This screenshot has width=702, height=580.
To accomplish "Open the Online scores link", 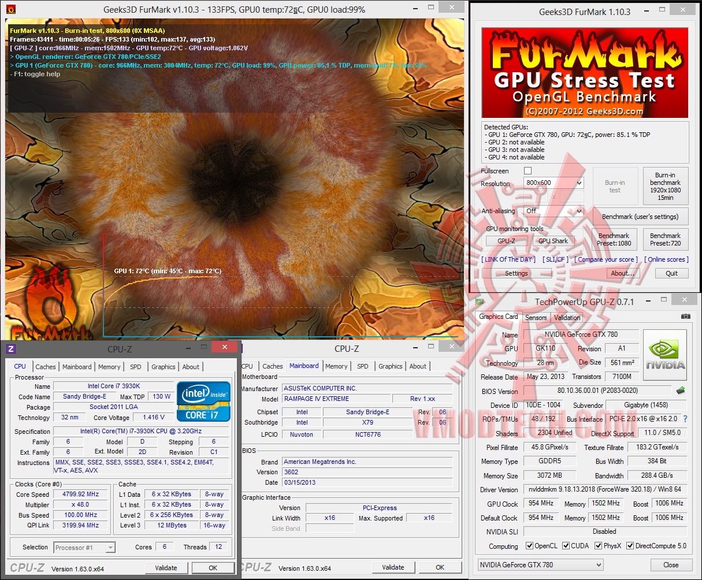I will coord(666,259).
